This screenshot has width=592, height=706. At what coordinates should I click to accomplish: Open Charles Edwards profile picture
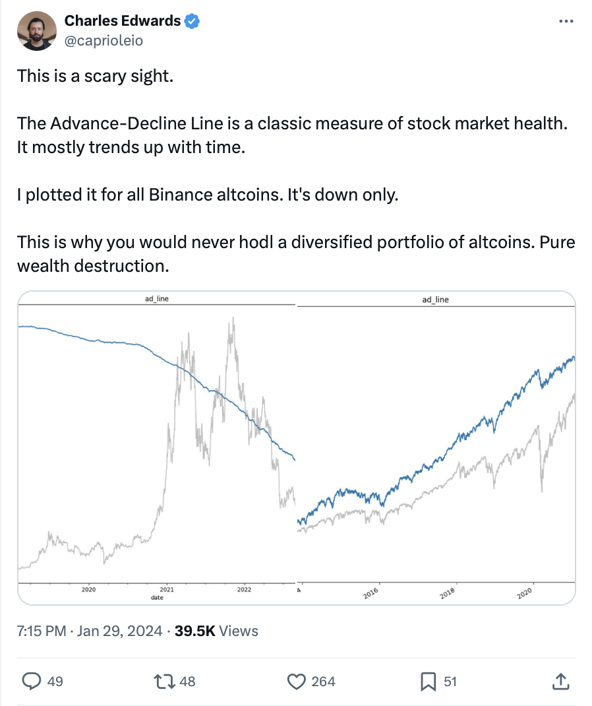37,30
